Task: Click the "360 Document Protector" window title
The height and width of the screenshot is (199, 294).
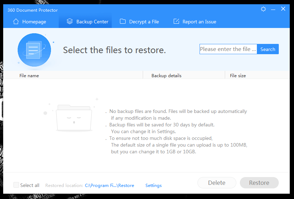Action: click(x=33, y=10)
